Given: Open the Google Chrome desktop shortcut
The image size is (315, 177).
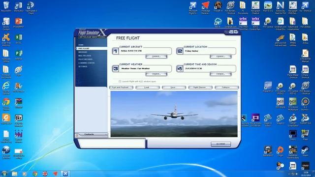Looking at the screenshot, I should [x=6, y=102].
